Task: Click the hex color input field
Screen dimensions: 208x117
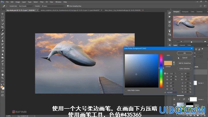Action: click(x=171, y=92)
